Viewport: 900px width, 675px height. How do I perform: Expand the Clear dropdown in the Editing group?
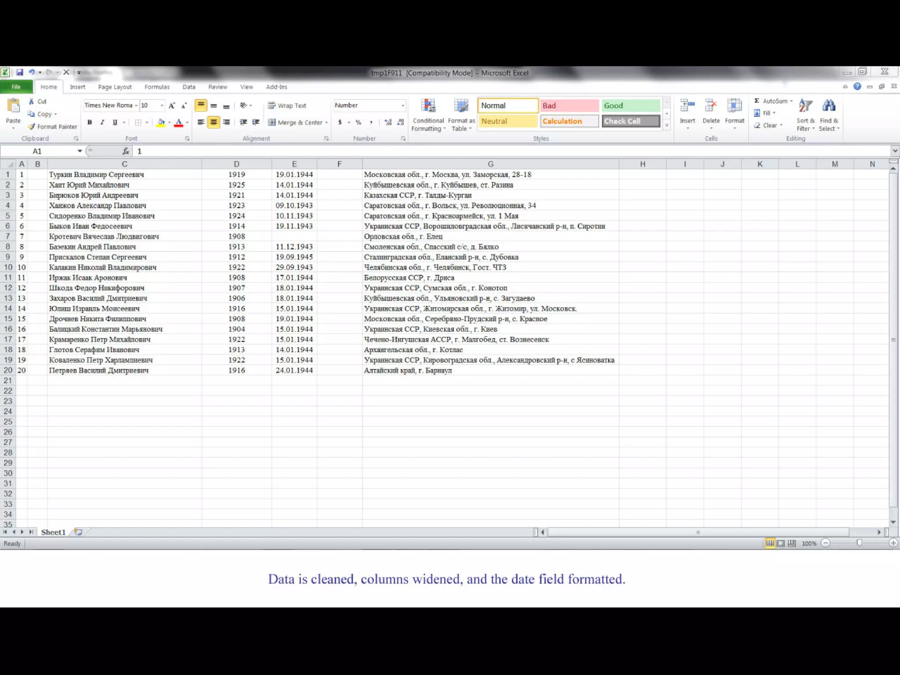coord(781,125)
